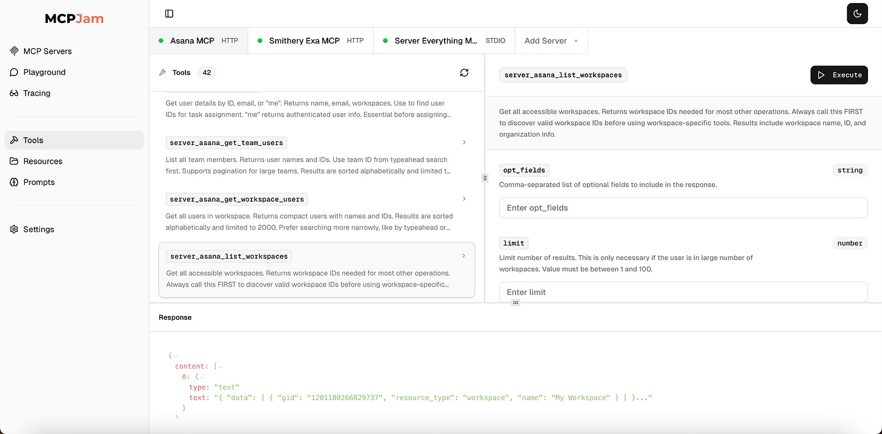
Task: Click the string type badge
Action: (850, 170)
